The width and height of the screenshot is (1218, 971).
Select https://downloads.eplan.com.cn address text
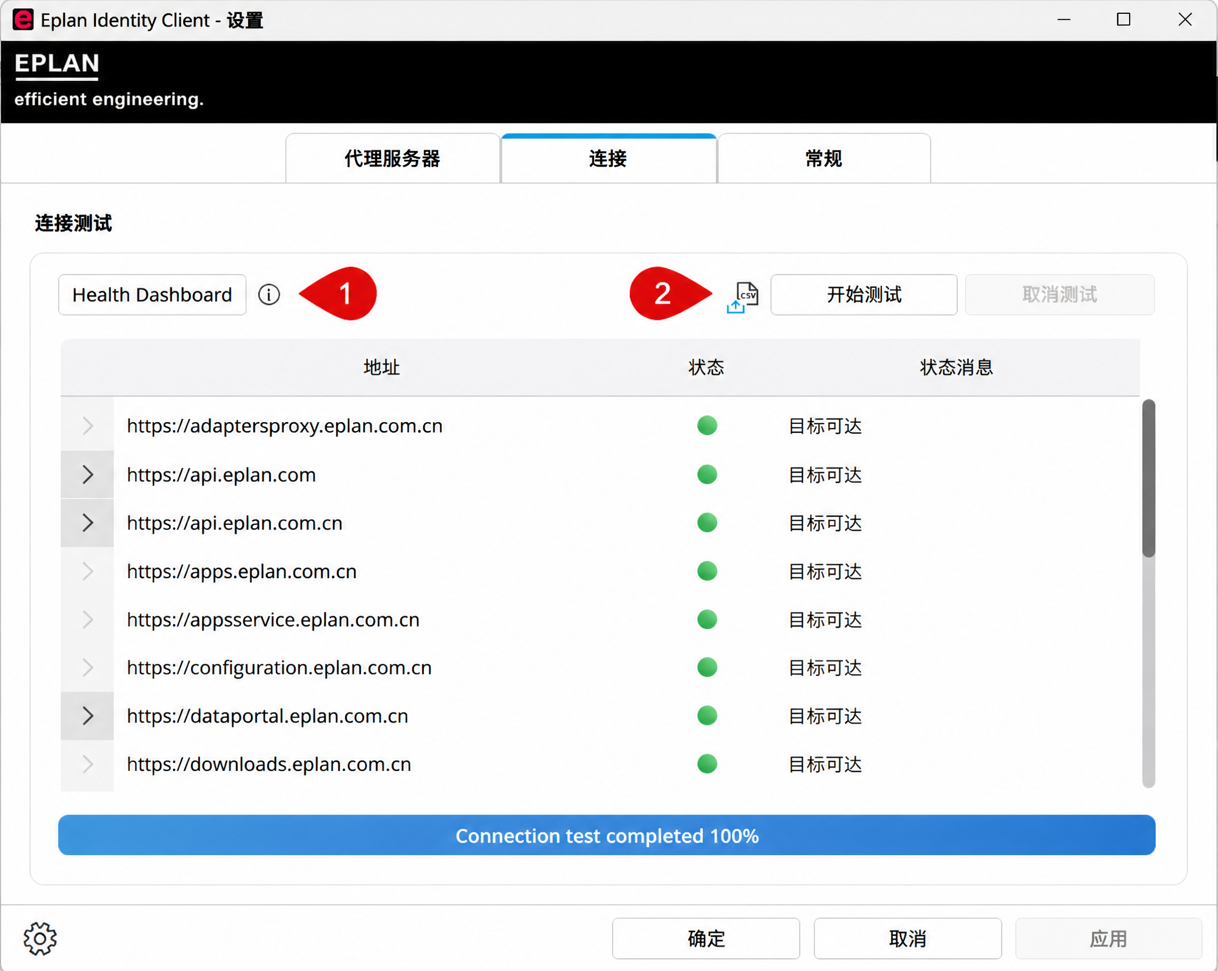click(269, 764)
